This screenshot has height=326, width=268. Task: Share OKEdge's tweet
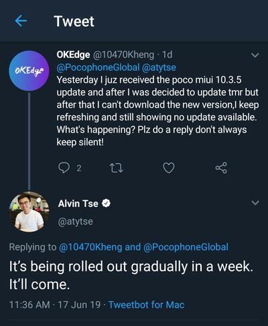click(x=221, y=168)
